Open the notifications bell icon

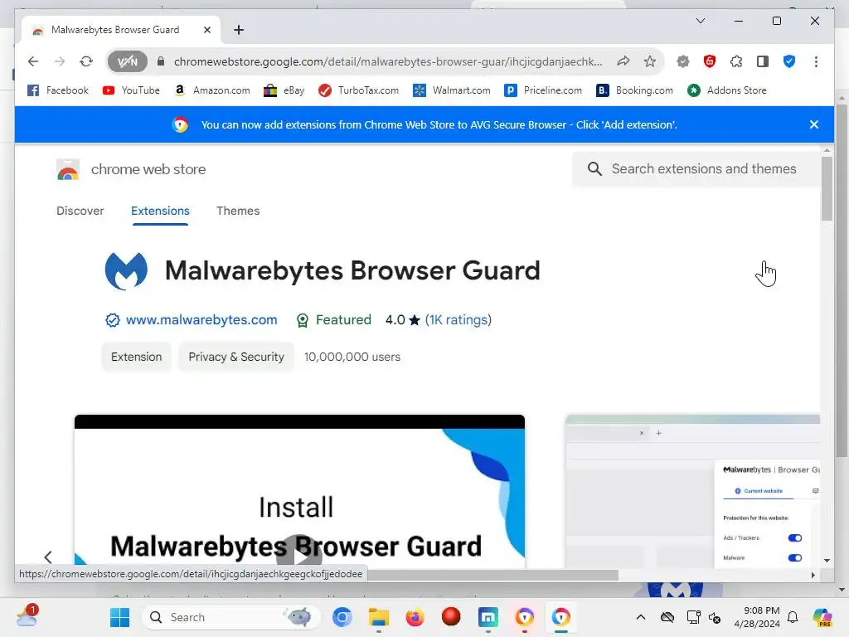tap(793, 617)
